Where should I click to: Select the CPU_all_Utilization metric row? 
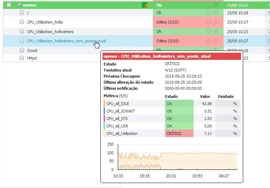click(x=122, y=134)
